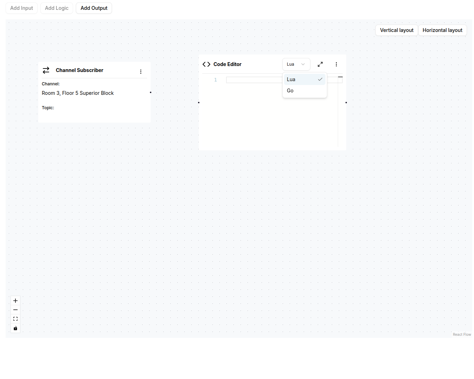The height and width of the screenshot is (379, 474).
Task: Open the Code Editor three-dot menu
Action: [336, 64]
